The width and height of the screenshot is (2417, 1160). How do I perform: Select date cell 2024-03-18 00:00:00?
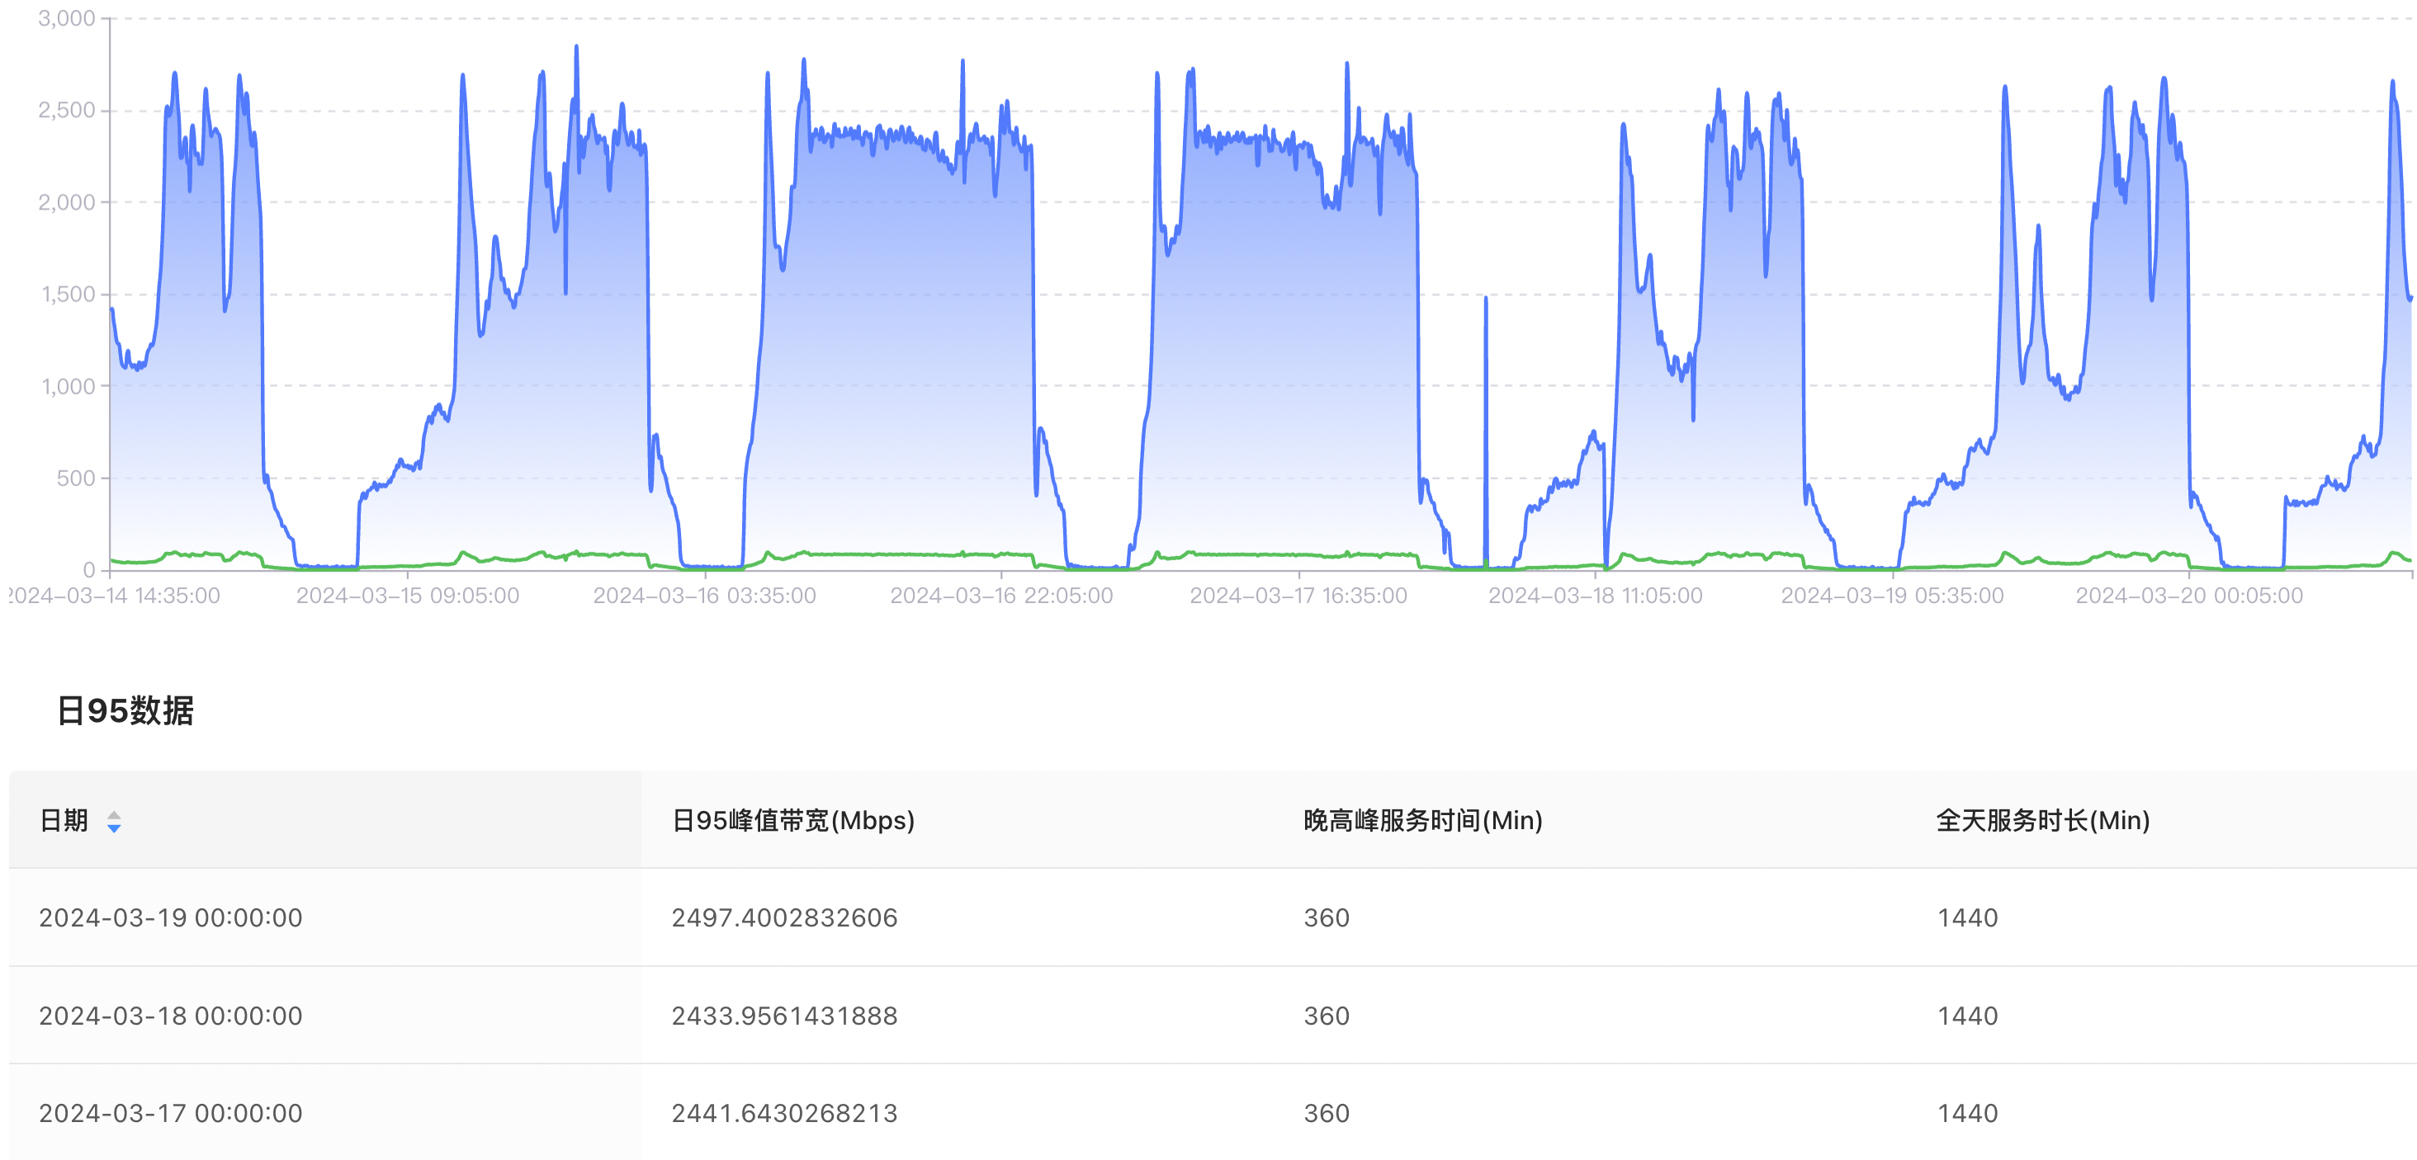click(x=171, y=1016)
